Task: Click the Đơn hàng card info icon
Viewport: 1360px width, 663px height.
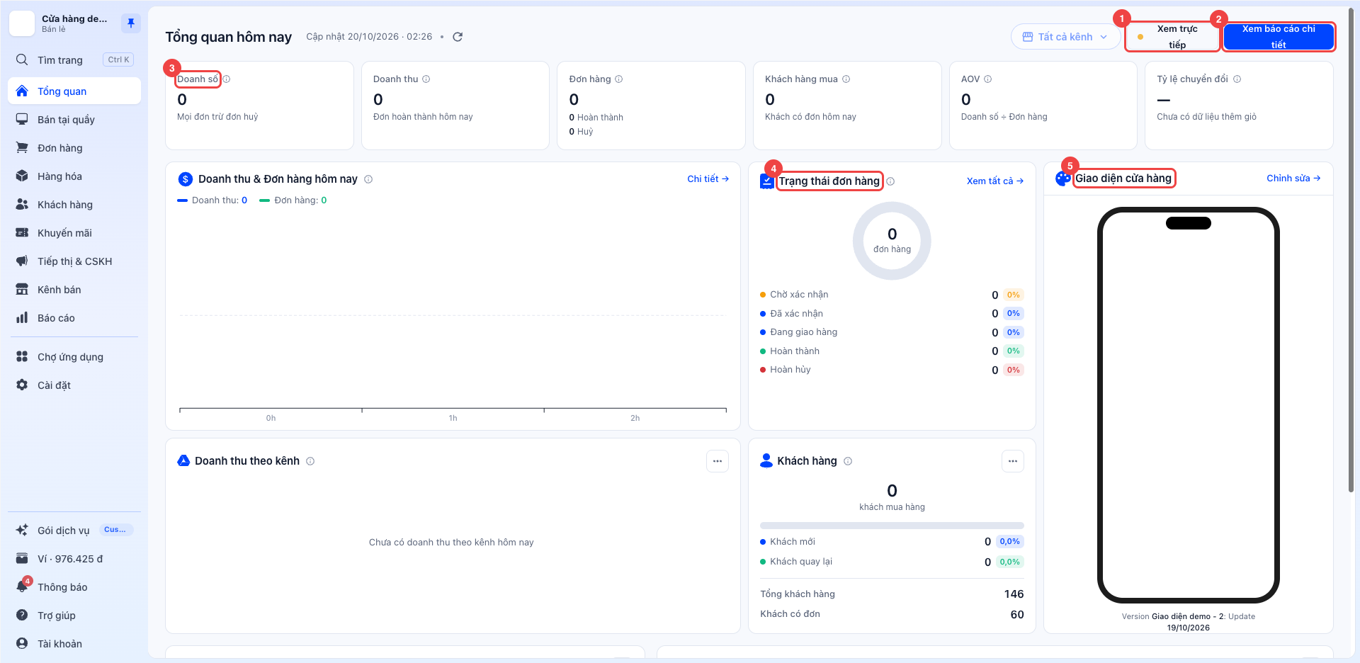Action: pos(619,79)
